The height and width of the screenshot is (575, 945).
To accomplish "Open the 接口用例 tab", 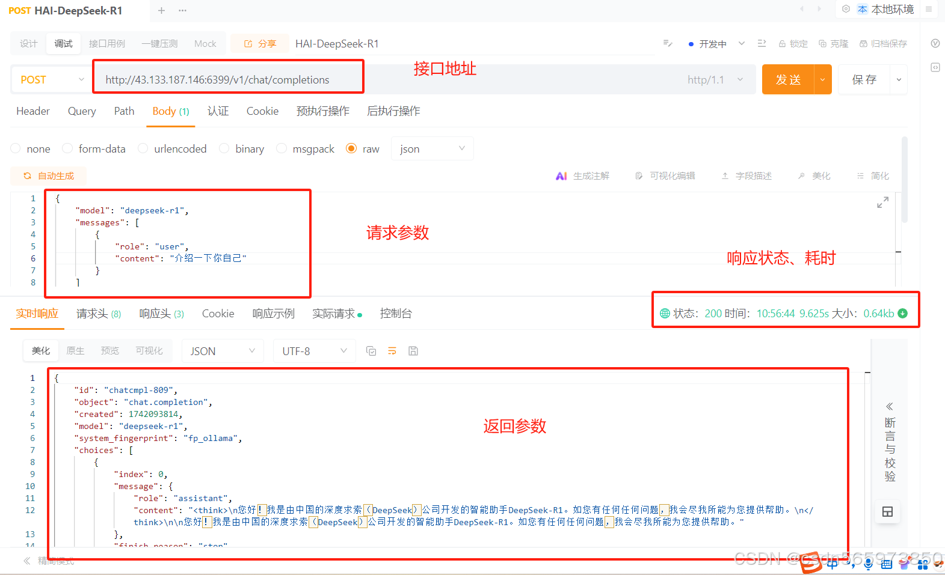I will coord(107,43).
